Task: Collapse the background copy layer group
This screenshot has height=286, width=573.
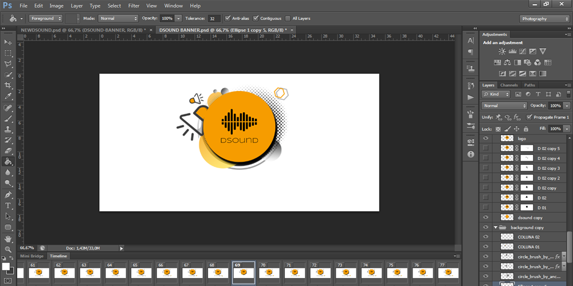Action: tap(496, 228)
